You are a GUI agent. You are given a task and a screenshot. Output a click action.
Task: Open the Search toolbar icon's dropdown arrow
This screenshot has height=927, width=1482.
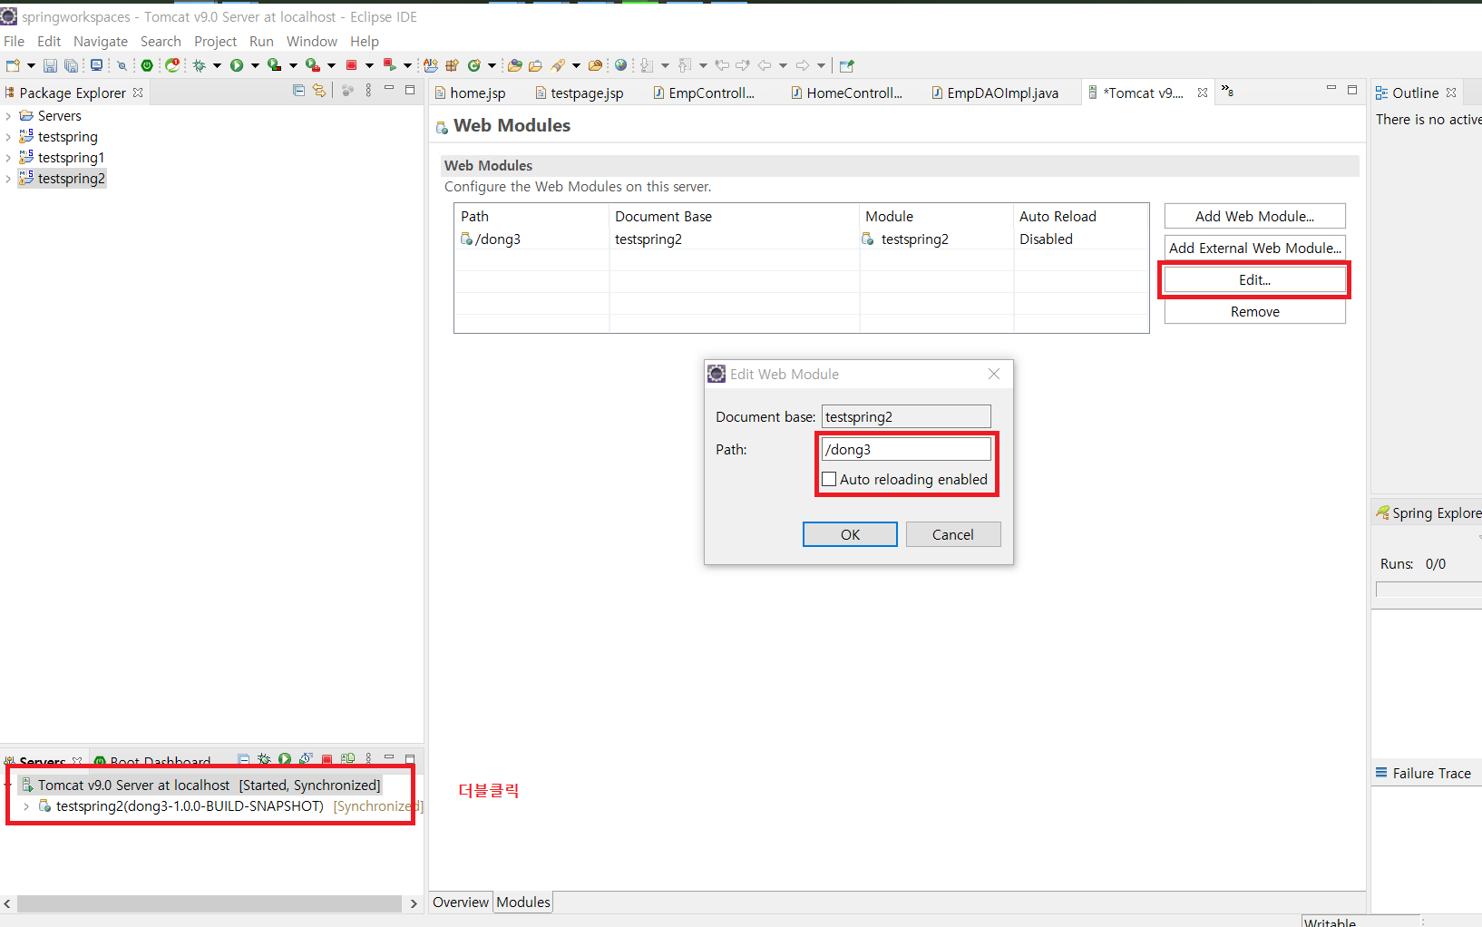pos(576,65)
